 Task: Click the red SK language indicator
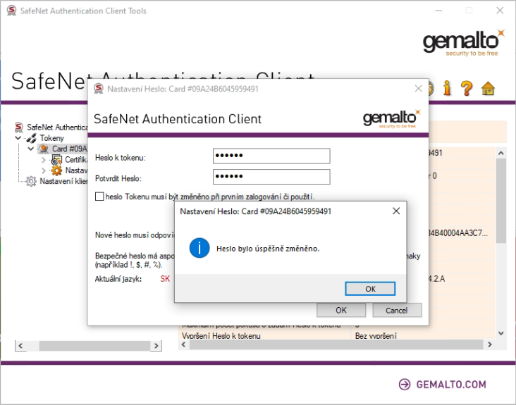165,279
